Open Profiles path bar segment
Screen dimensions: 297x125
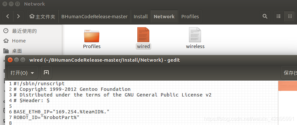190,16
